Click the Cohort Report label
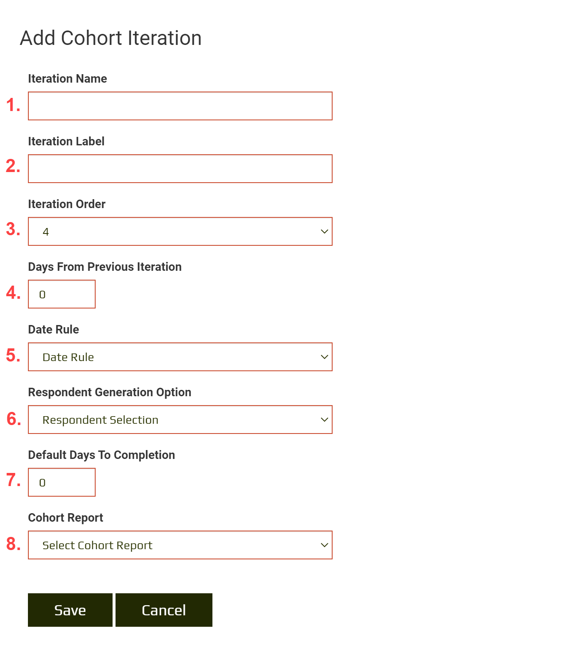Image resolution: width=581 pixels, height=656 pixels. [65, 517]
